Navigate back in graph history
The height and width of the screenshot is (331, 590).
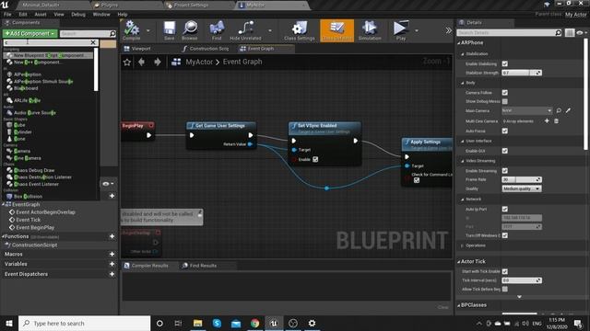tap(141, 62)
